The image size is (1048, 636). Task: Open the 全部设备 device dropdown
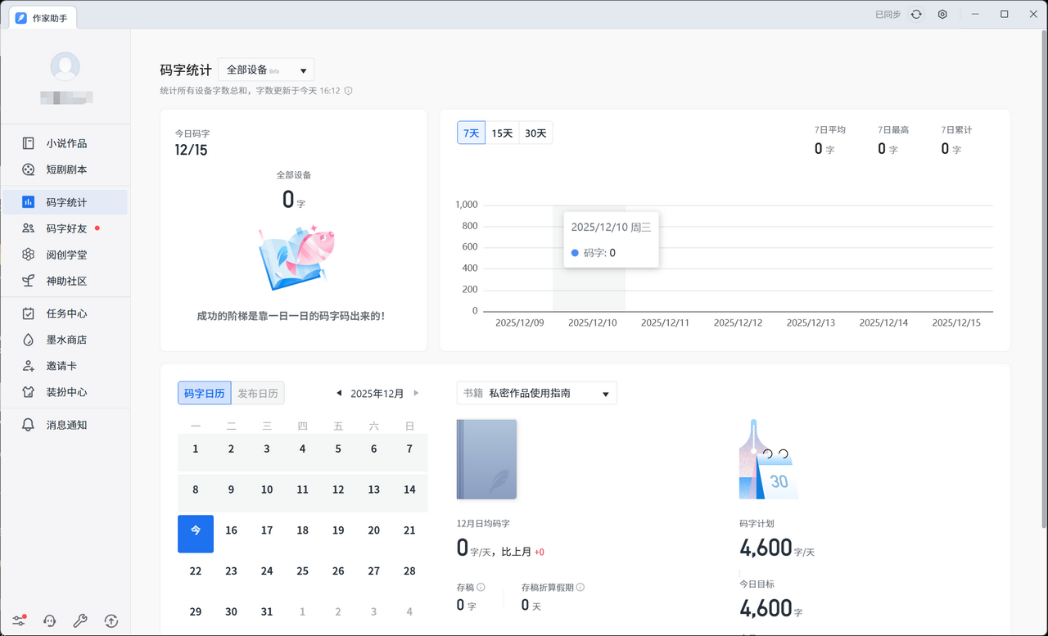tap(265, 70)
